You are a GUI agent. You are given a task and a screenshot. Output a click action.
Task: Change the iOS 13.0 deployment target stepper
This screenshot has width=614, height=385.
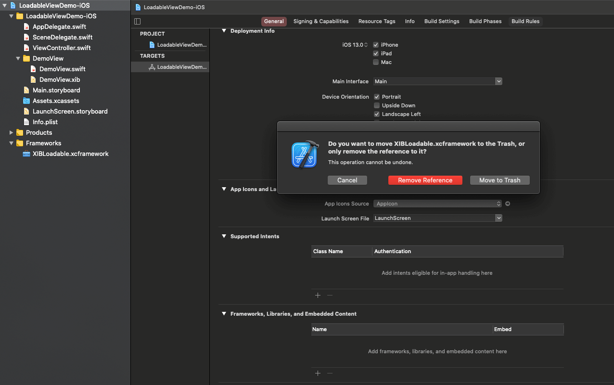point(366,45)
